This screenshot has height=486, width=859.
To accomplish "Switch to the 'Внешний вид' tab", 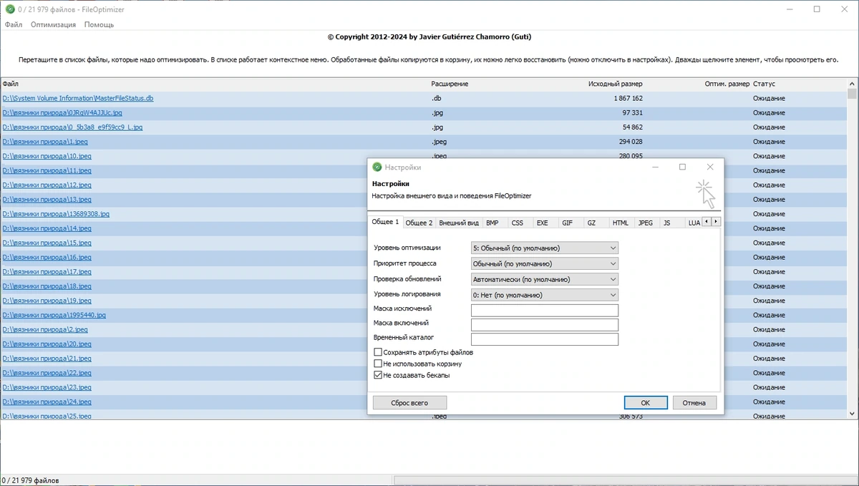I will tap(459, 223).
